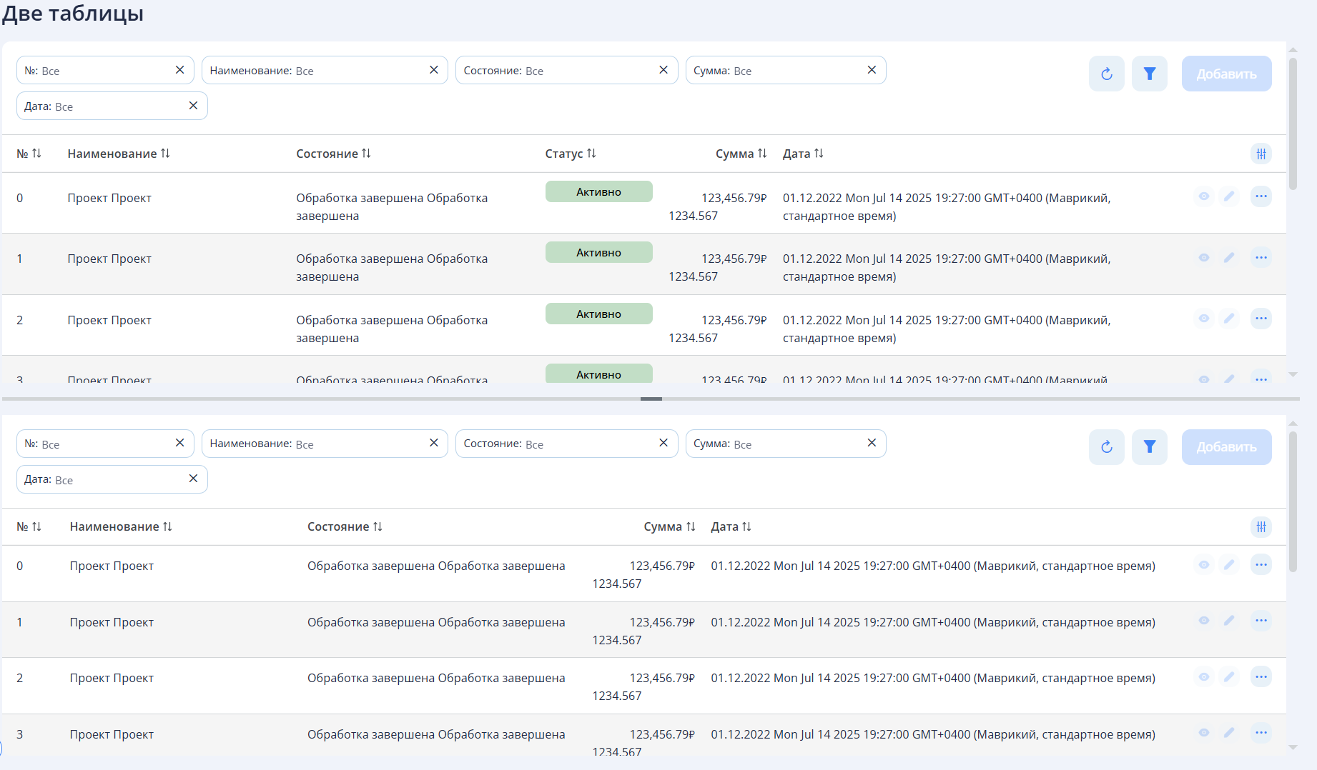This screenshot has height=770, width=1317.
Task: Edit row 1 in bottom table
Action: click(1229, 621)
